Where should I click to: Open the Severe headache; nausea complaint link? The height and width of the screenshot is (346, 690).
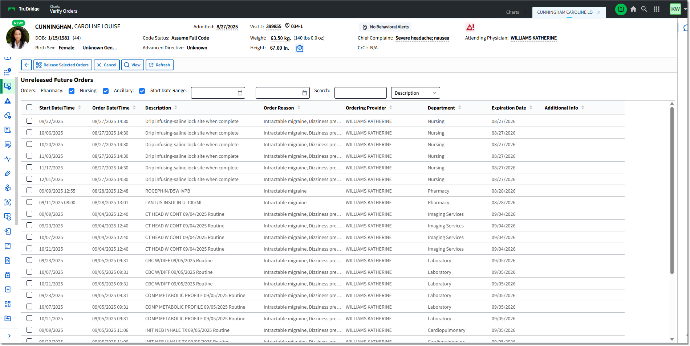422,38
